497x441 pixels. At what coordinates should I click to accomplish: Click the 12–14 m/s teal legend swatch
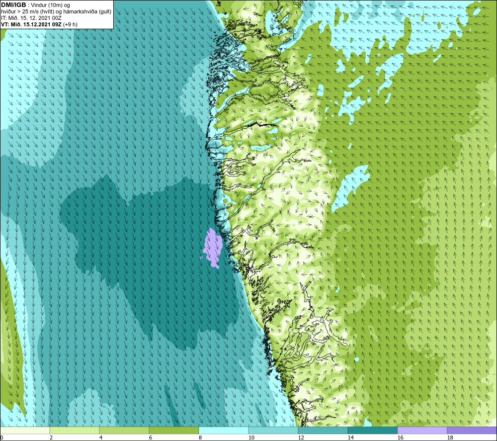point(323,430)
